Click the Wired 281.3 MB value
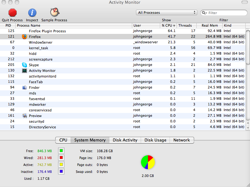Screen dimensions: 250x187 click(x=45, y=158)
